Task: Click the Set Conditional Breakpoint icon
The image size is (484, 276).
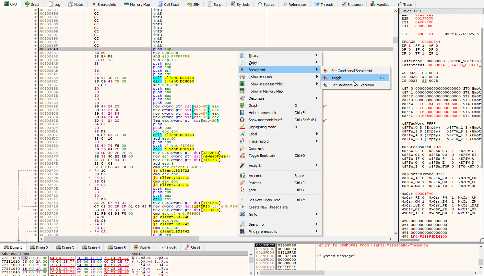Action: [325, 71]
